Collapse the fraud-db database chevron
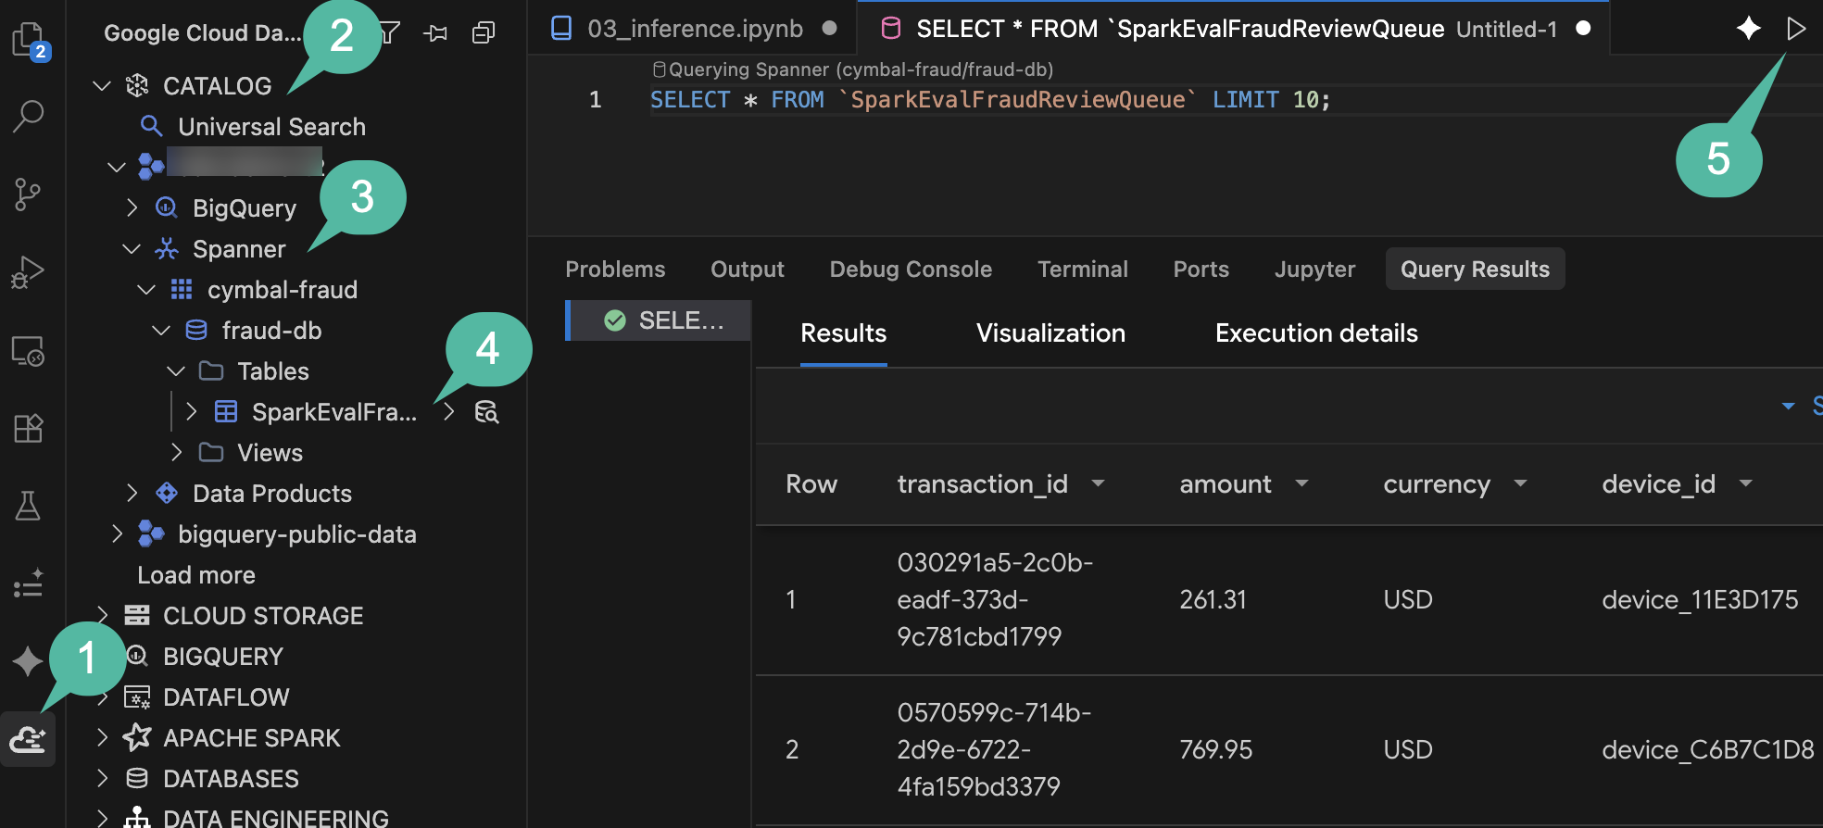The image size is (1823, 828). point(161,331)
